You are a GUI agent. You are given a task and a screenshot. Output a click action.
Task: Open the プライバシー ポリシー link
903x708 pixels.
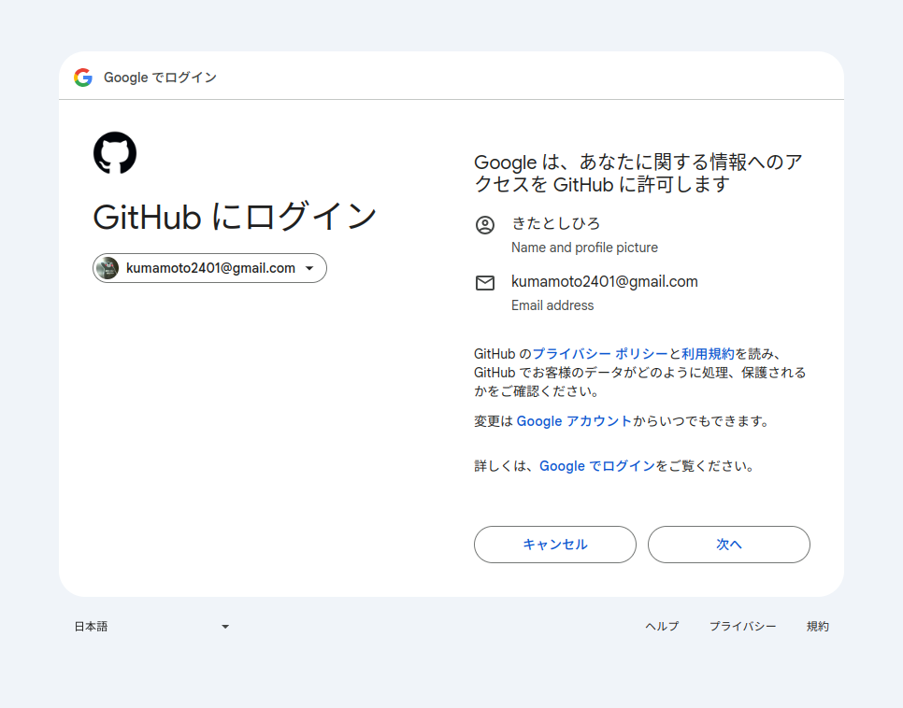600,354
